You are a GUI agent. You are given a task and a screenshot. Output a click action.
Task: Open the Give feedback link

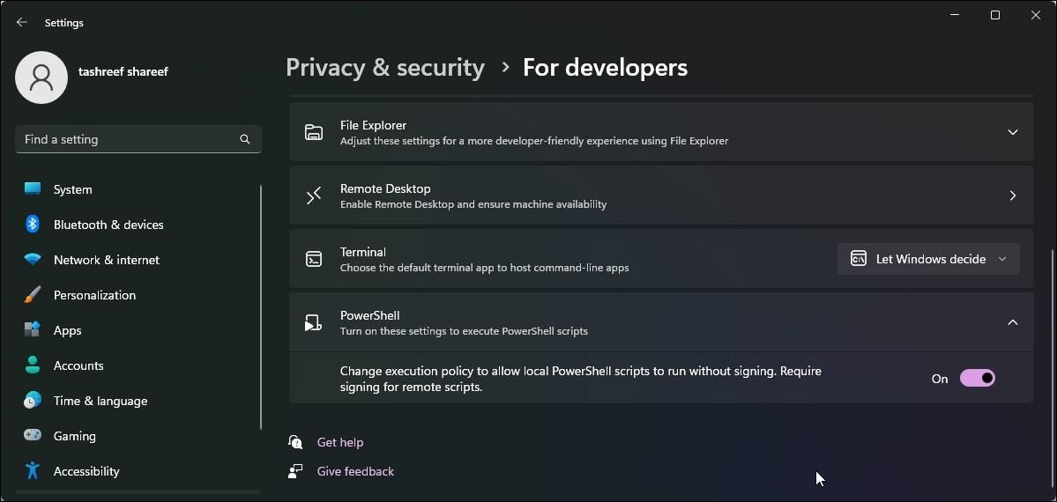[355, 471]
